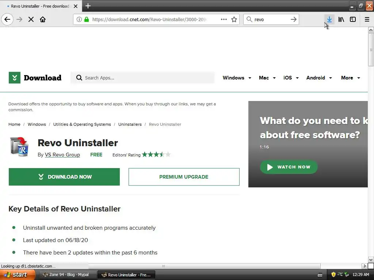Submit the revo search with the arrow
Image resolution: width=374 pixels, height=280 pixels.
pos(294,19)
